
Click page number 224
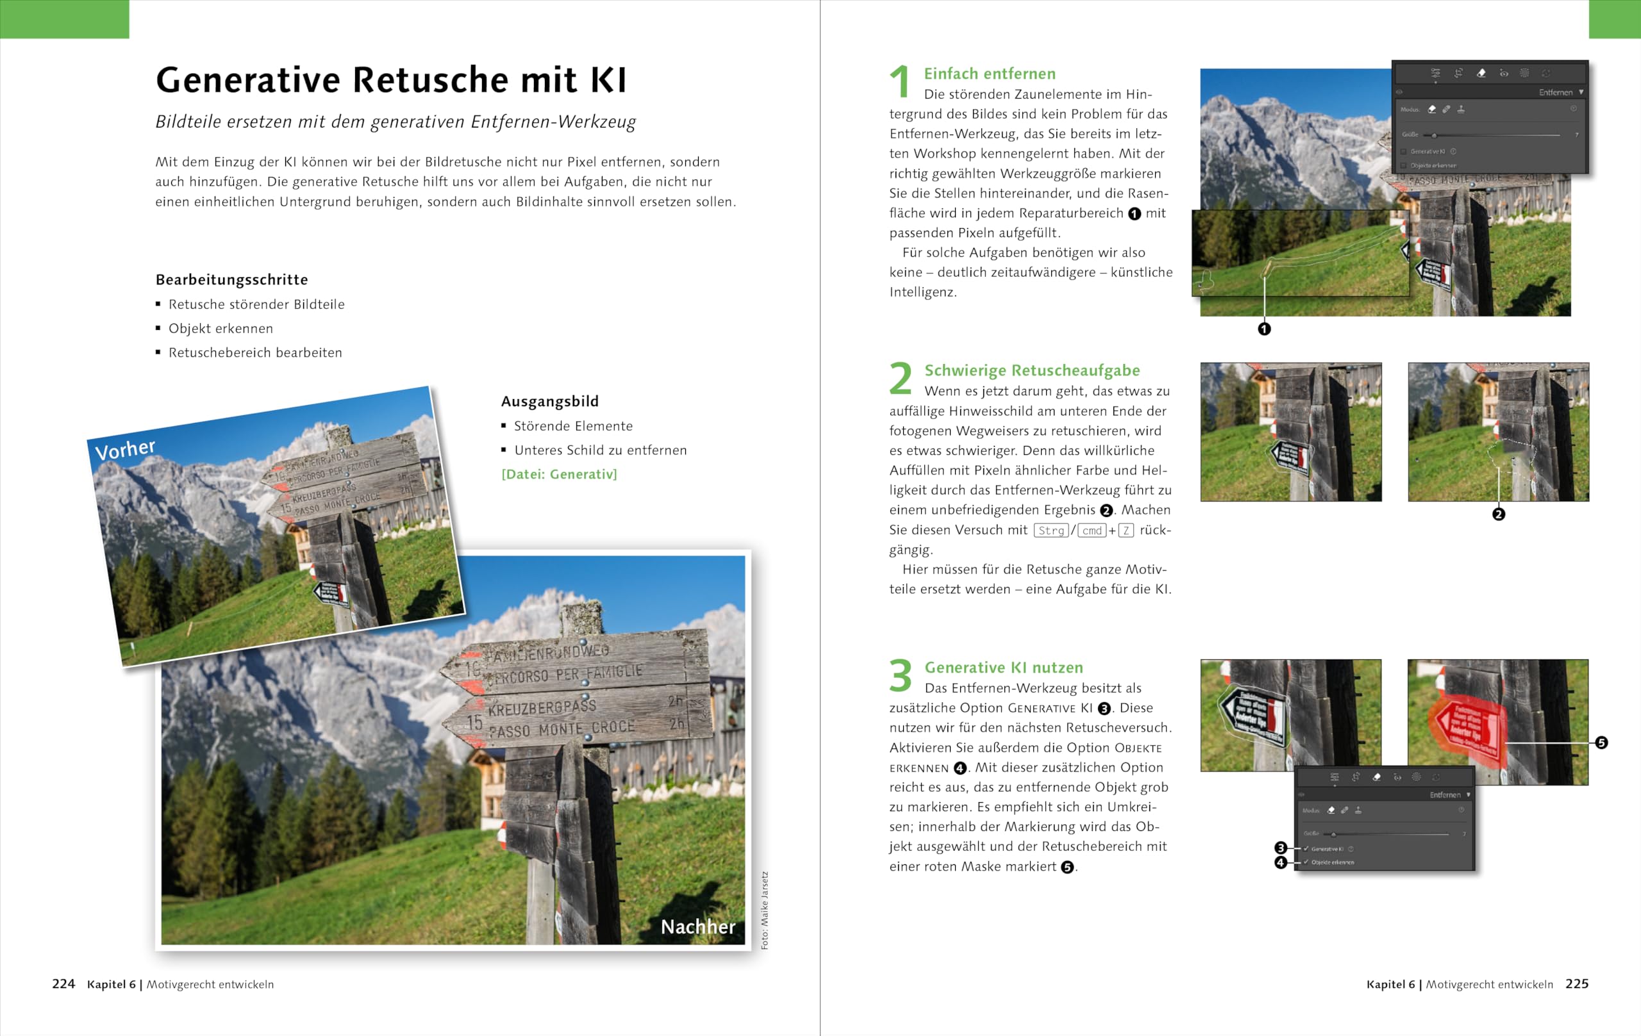(x=63, y=983)
